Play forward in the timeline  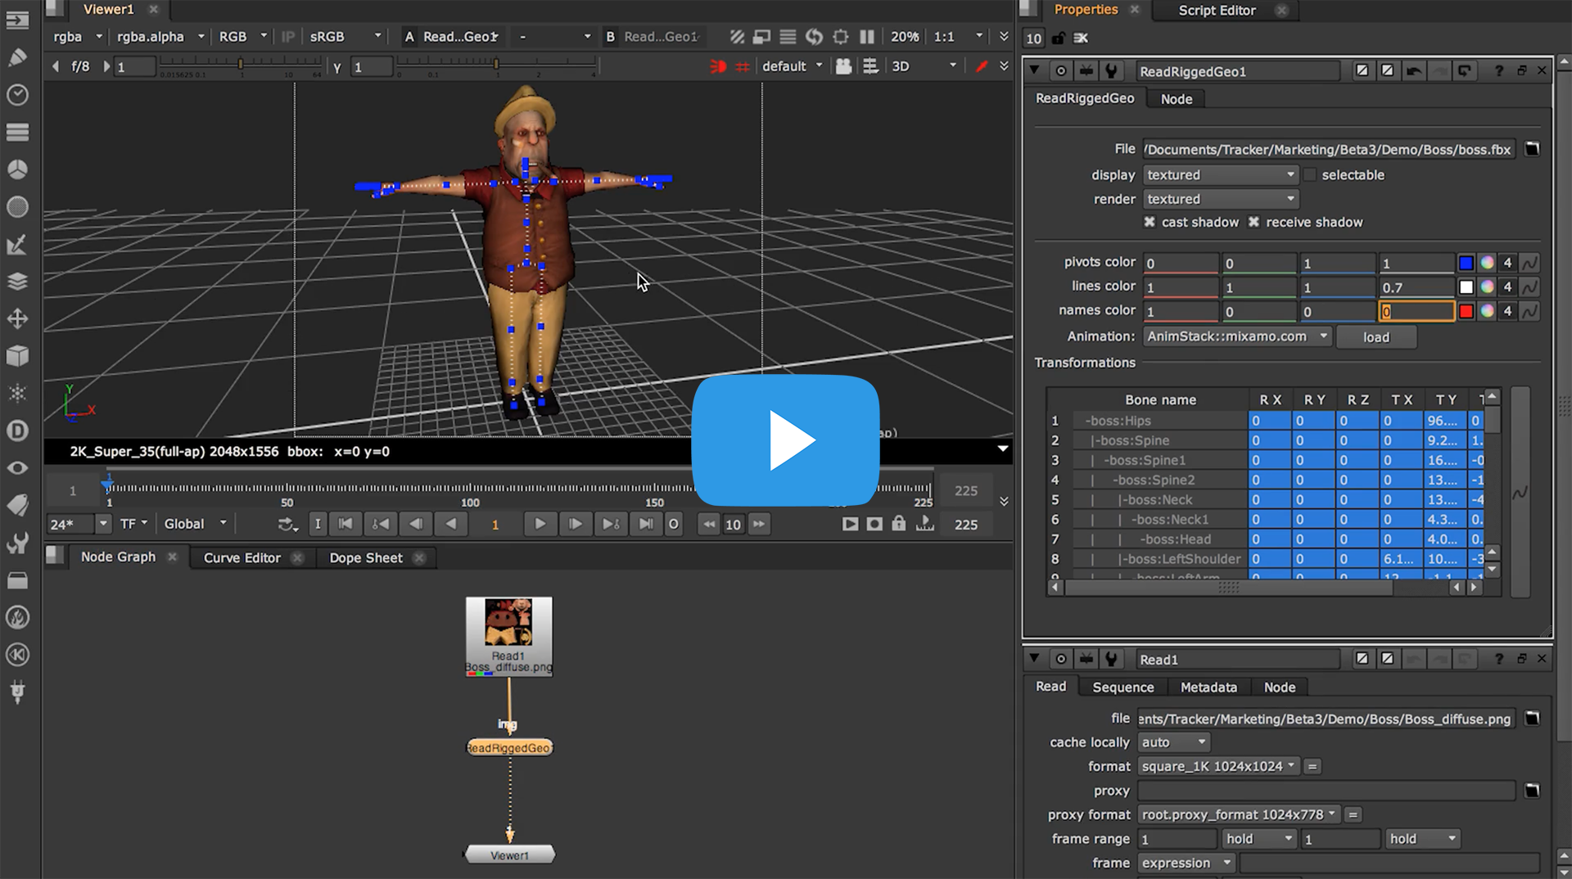540,524
